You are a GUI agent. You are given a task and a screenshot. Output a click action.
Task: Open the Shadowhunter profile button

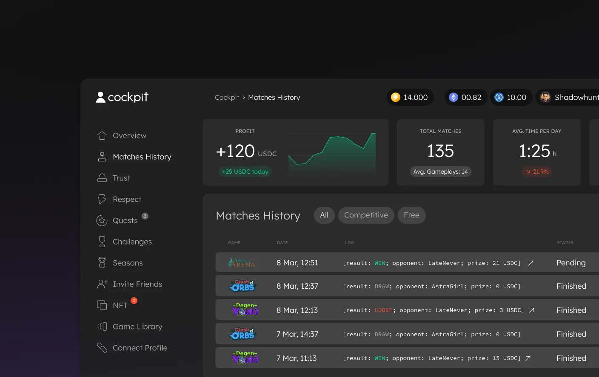pyautogui.click(x=567, y=97)
